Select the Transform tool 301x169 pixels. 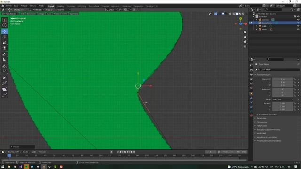[x=4, y=48]
